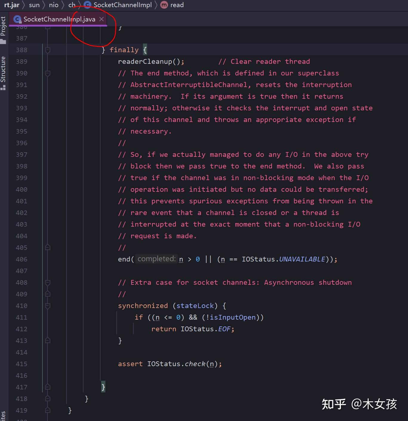Close the SocketChannelImpl.java tab
The width and height of the screenshot is (408, 421).
[101, 19]
